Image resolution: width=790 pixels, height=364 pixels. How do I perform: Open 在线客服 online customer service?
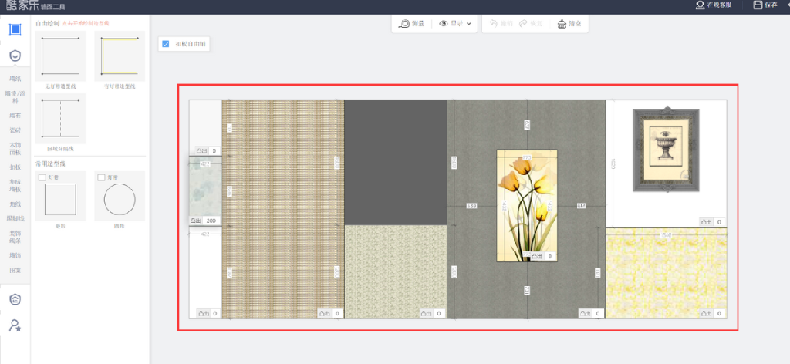click(x=714, y=5)
